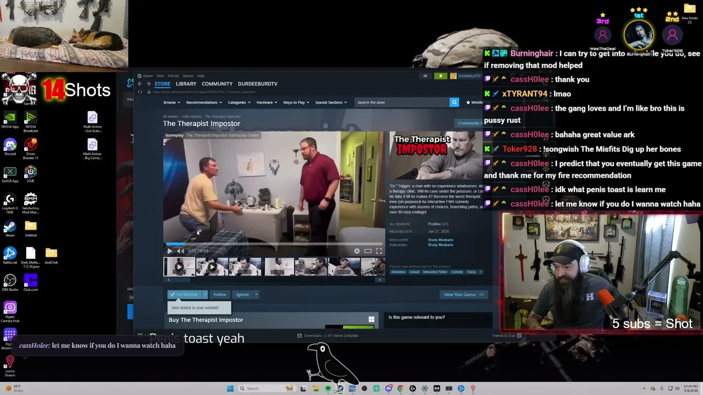Select Multi Action Big Camera desktop file

[92, 149]
